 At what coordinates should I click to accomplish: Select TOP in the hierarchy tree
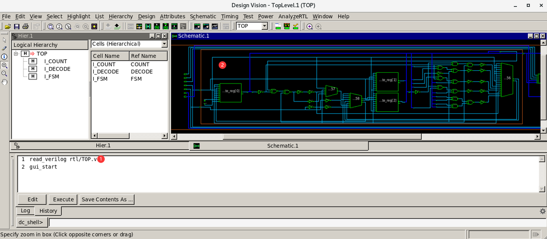(42, 54)
